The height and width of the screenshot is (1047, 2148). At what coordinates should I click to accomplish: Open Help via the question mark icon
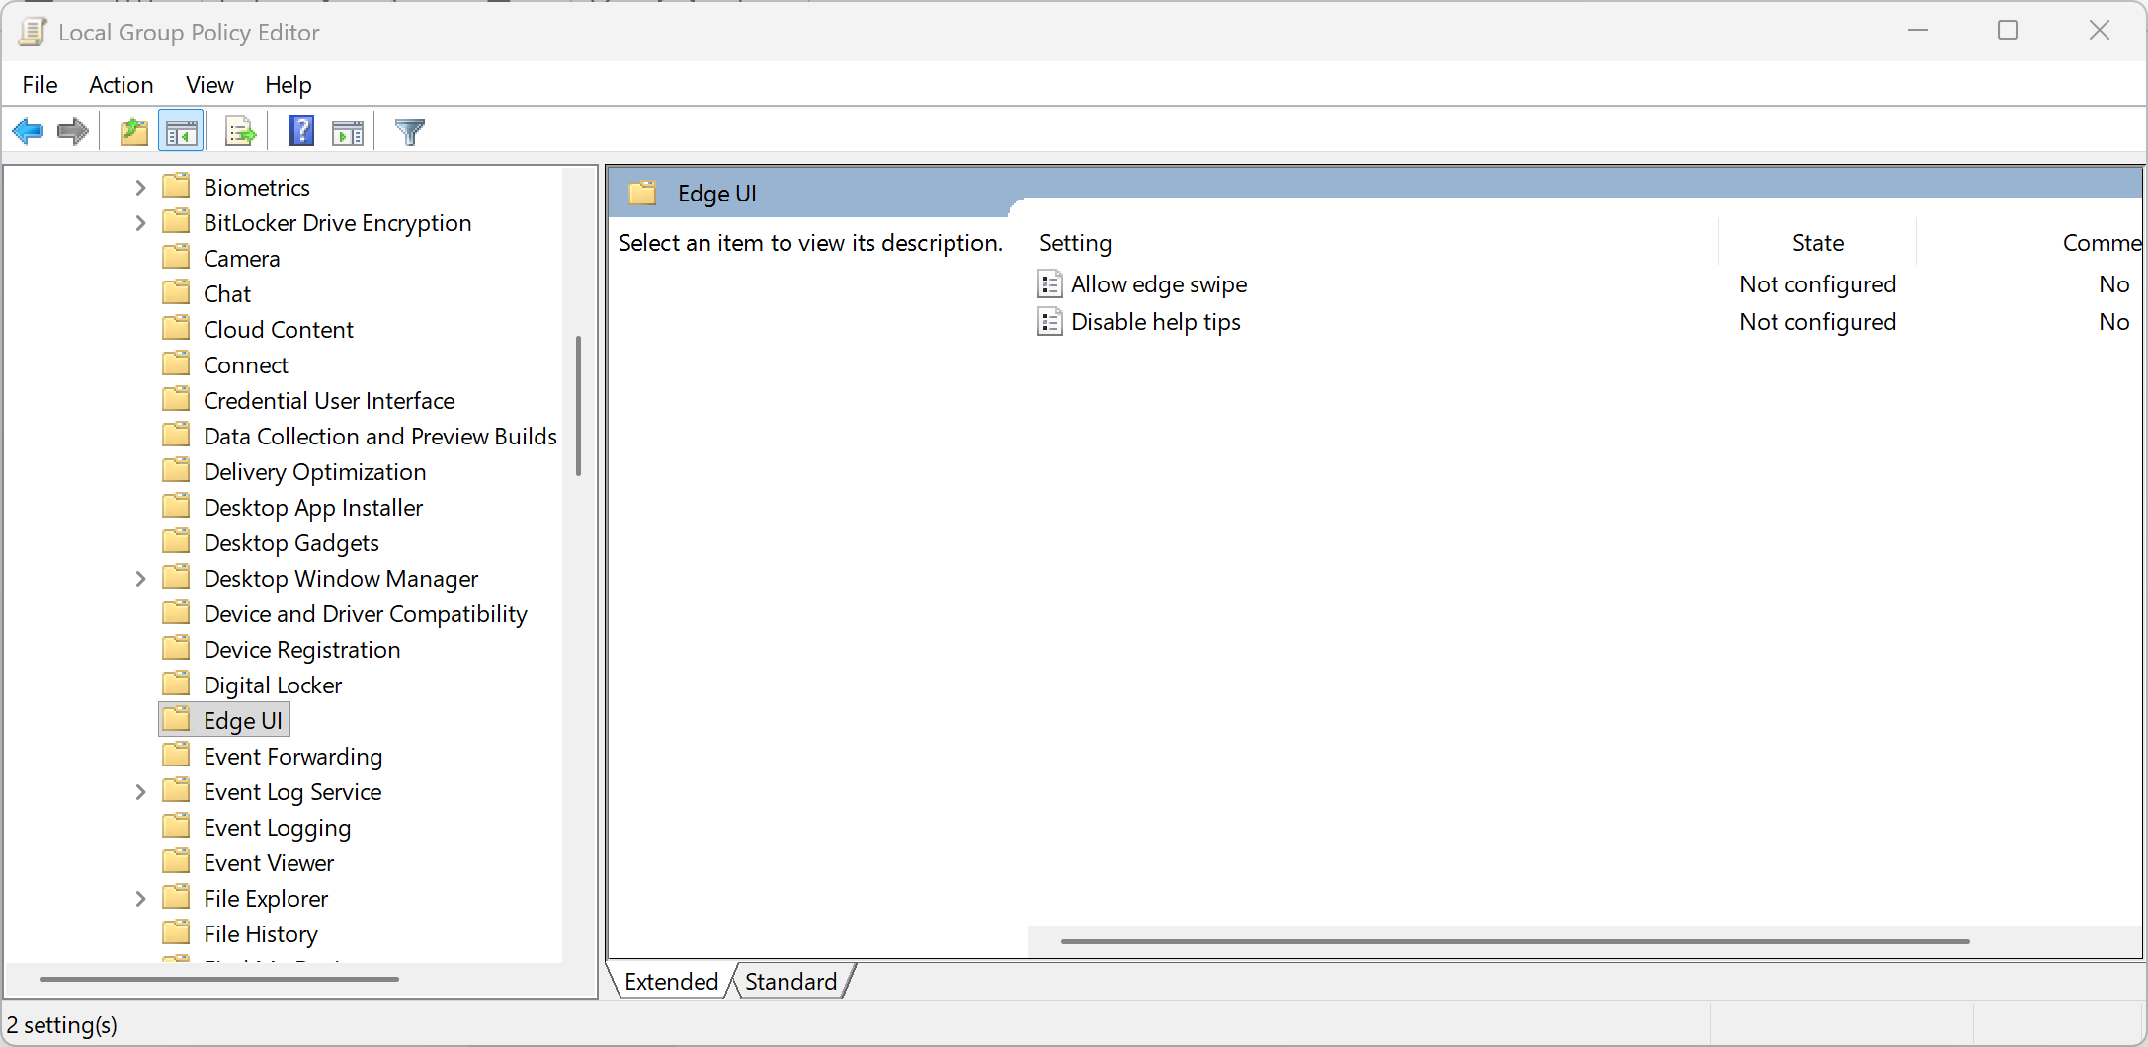coord(300,131)
